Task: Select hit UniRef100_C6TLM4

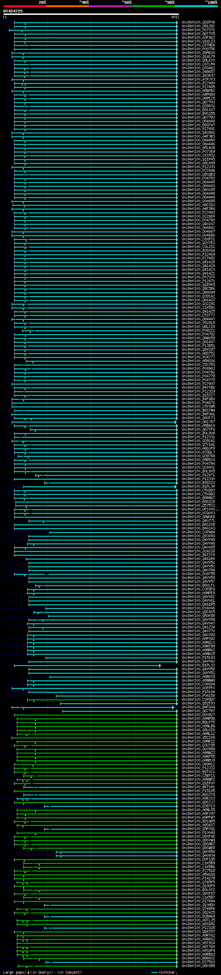Action: [198, 64]
